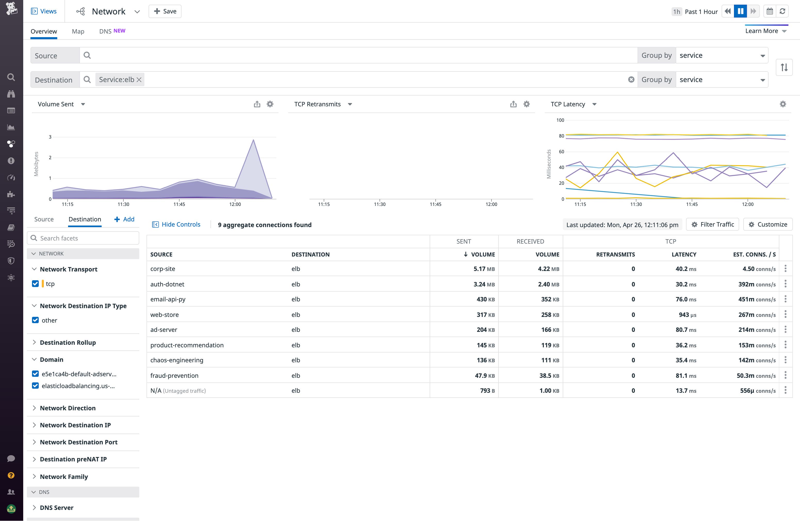The width and height of the screenshot is (800, 521).
Task: Open the Security shield icon in sidebar
Action: 11,261
